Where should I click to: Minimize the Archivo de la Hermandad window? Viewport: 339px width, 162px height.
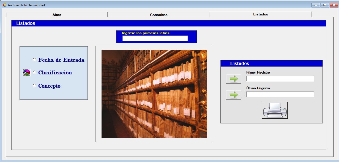coord(315,5)
